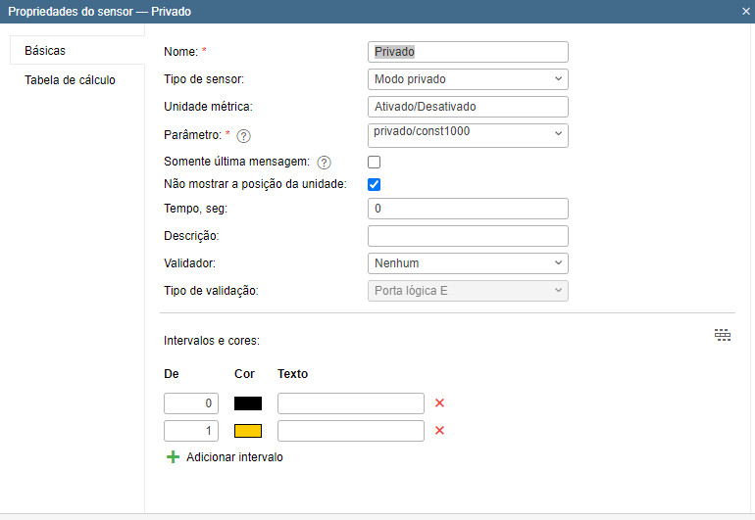Open the Parâmetro dropdown list

[468, 133]
